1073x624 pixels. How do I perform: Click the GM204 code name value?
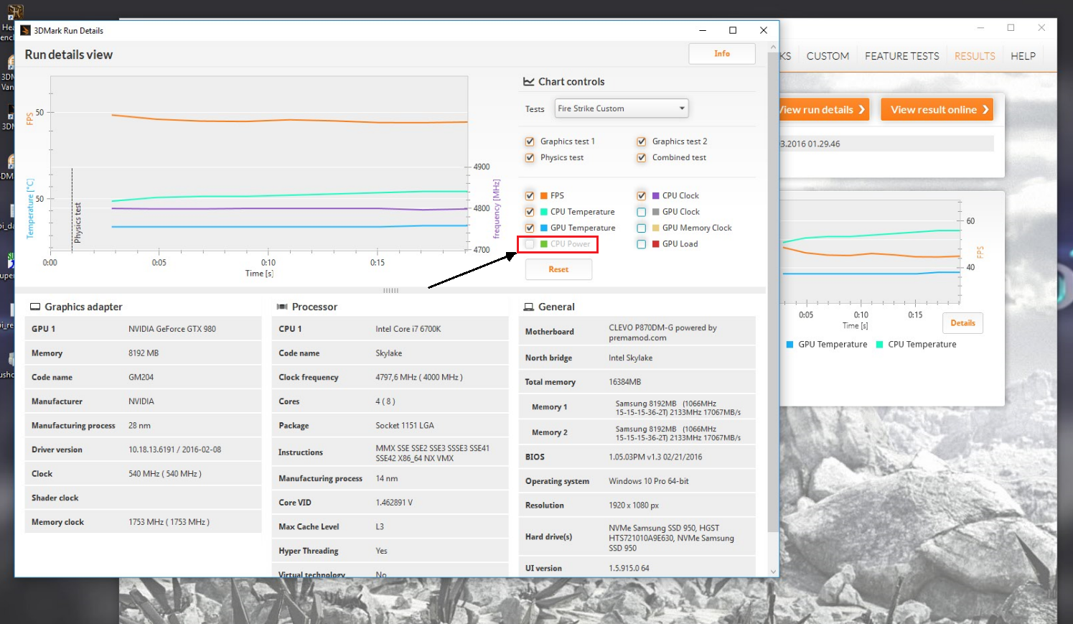[x=141, y=377]
